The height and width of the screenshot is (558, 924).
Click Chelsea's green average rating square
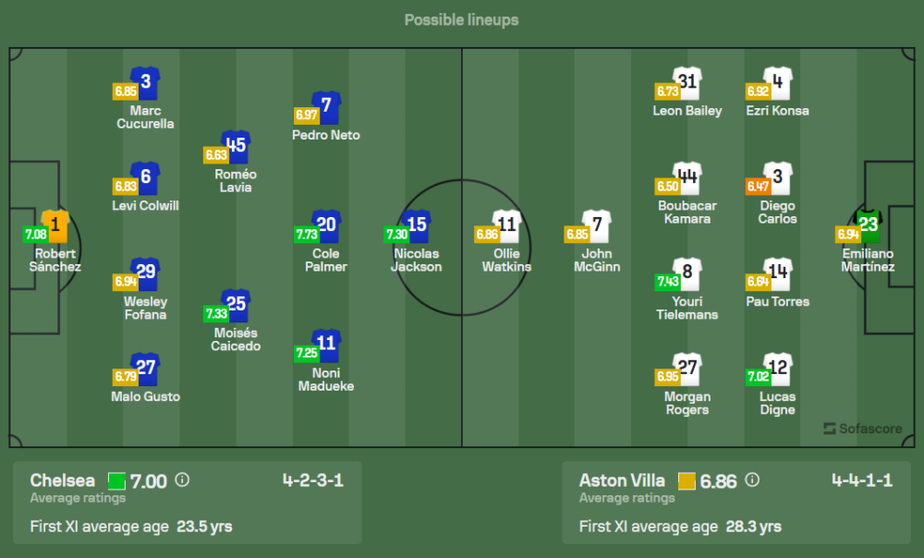click(116, 480)
